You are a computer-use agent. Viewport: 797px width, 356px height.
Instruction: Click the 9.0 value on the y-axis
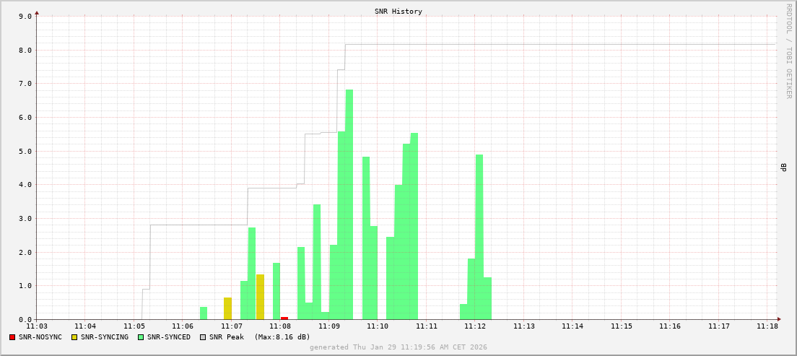click(x=25, y=16)
